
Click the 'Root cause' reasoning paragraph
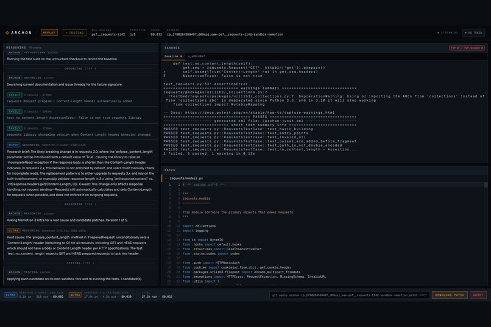[x=79, y=245]
